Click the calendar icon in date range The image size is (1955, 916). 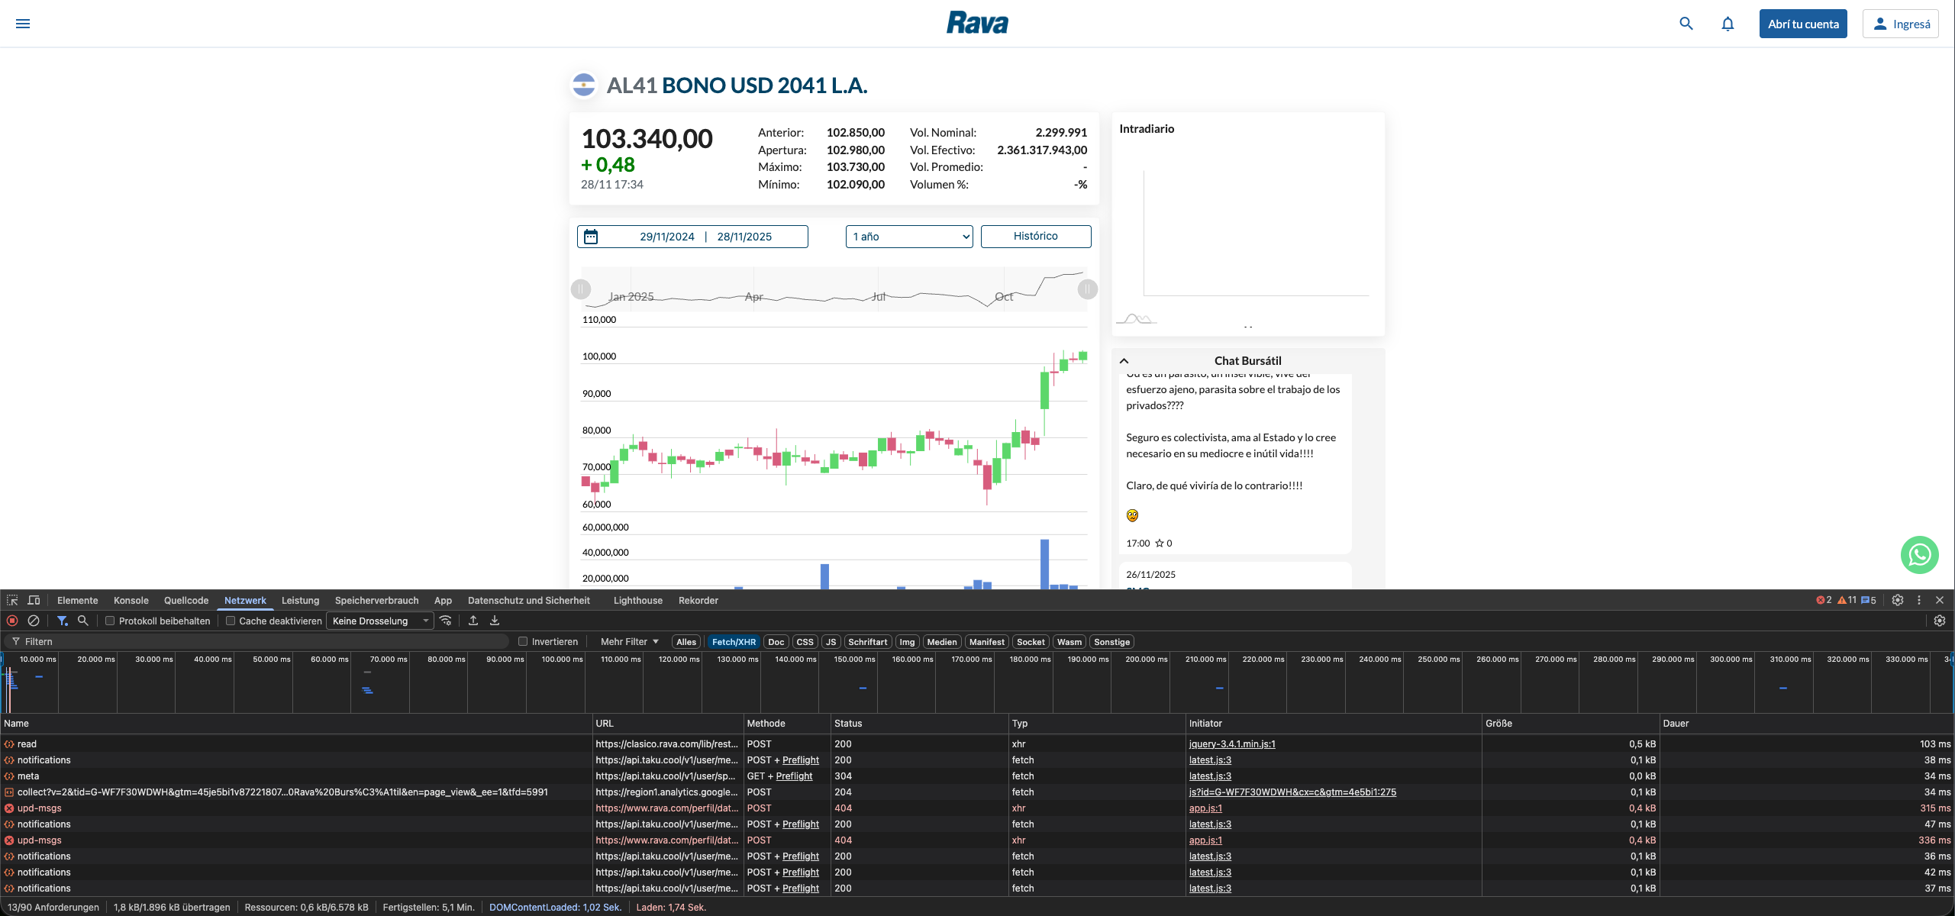click(591, 237)
